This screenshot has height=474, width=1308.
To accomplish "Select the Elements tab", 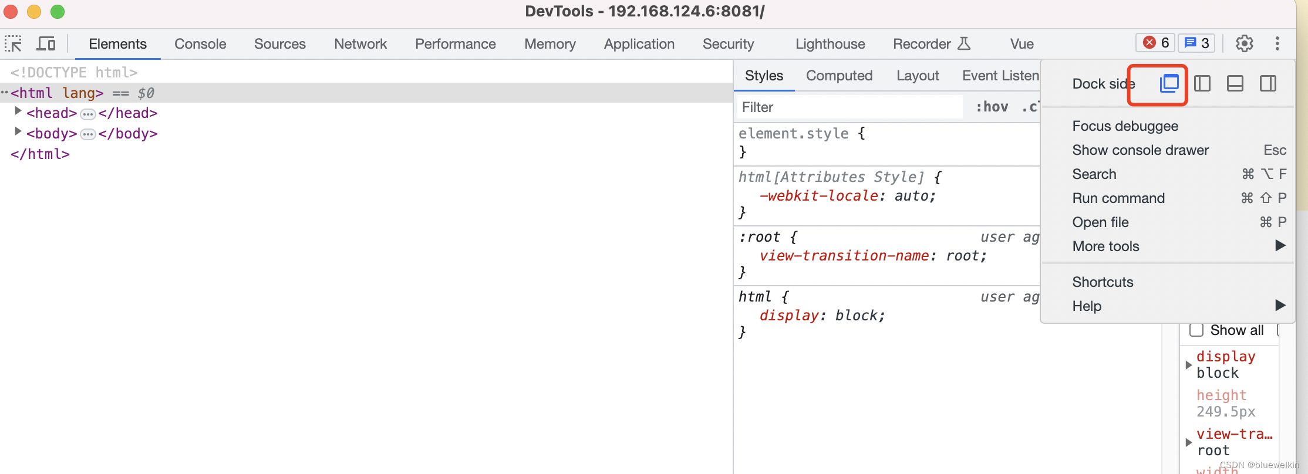I will pyautogui.click(x=117, y=44).
